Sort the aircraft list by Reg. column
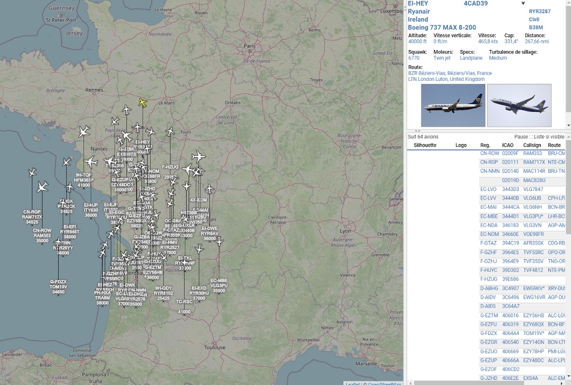This screenshot has width=571, height=385. click(x=485, y=145)
